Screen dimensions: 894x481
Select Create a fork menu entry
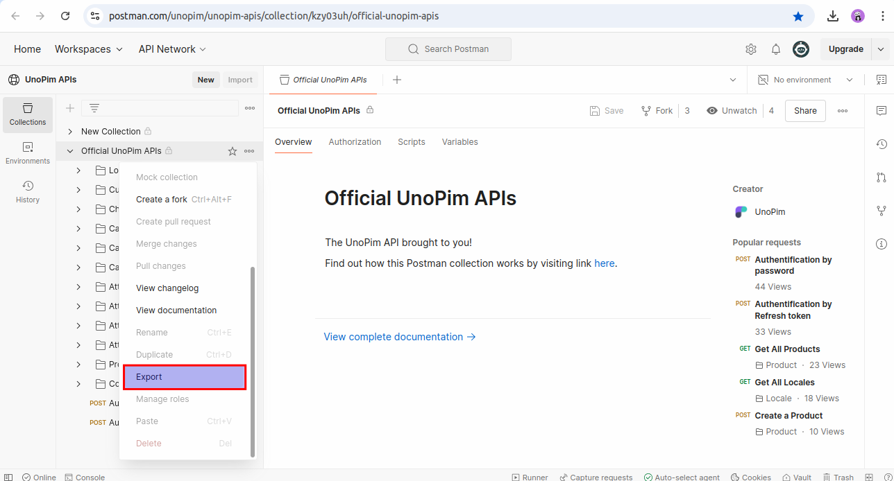pyautogui.click(x=185, y=200)
